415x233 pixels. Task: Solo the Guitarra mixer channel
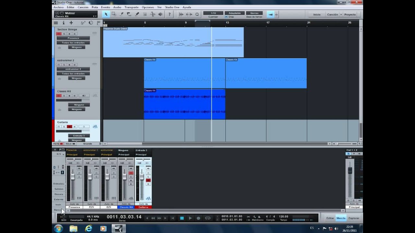[148, 177]
